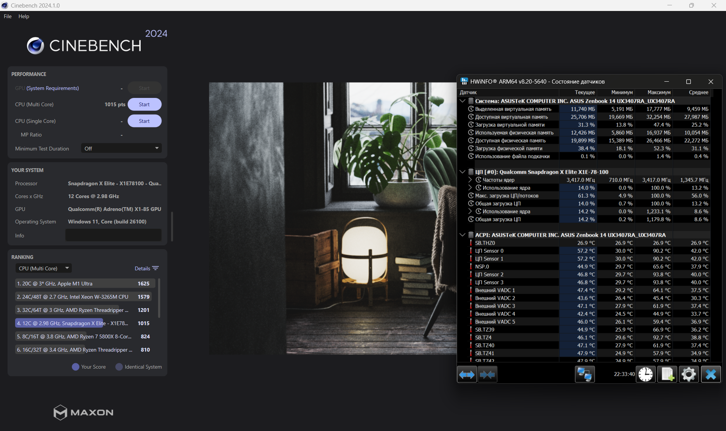Click Cinebench app icon in title bar
The image size is (726, 431).
(5, 5)
